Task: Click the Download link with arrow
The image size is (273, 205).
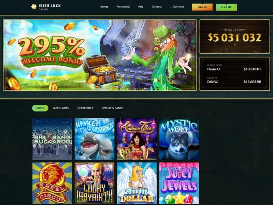Action: coord(177,6)
